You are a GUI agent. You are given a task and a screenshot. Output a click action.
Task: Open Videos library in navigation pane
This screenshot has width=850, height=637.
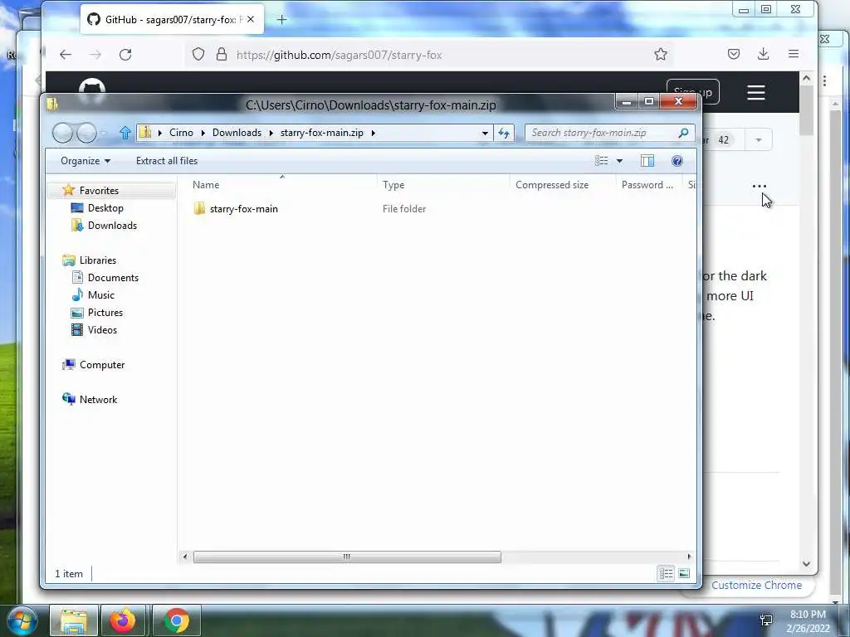pyautogui.click(x=102, y=330)
